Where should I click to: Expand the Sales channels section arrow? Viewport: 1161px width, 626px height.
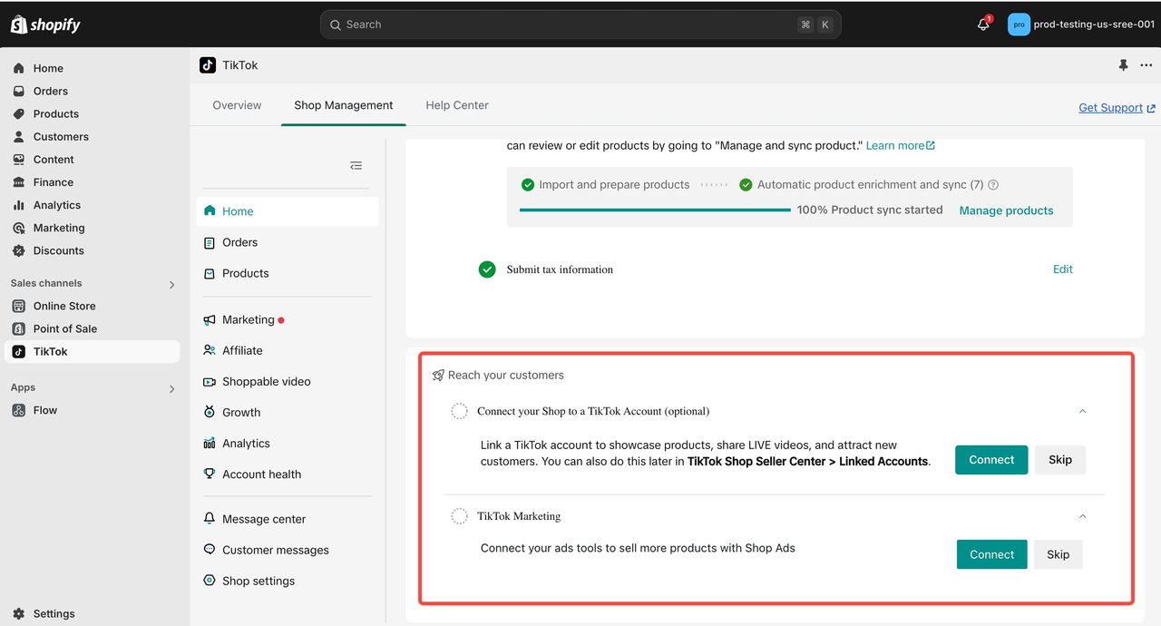172,285
